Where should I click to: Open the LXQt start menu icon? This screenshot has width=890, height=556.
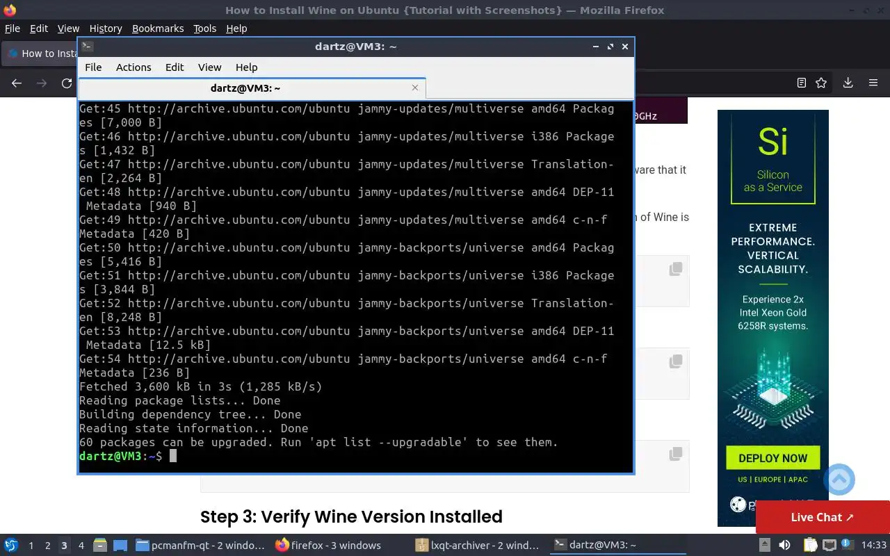pyautogui.click(x=11, y=545)
